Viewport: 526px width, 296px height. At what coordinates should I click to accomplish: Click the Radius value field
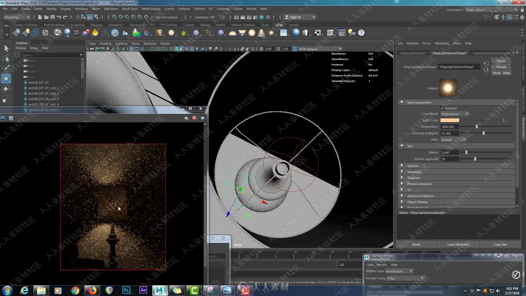(x=449, y=153)
